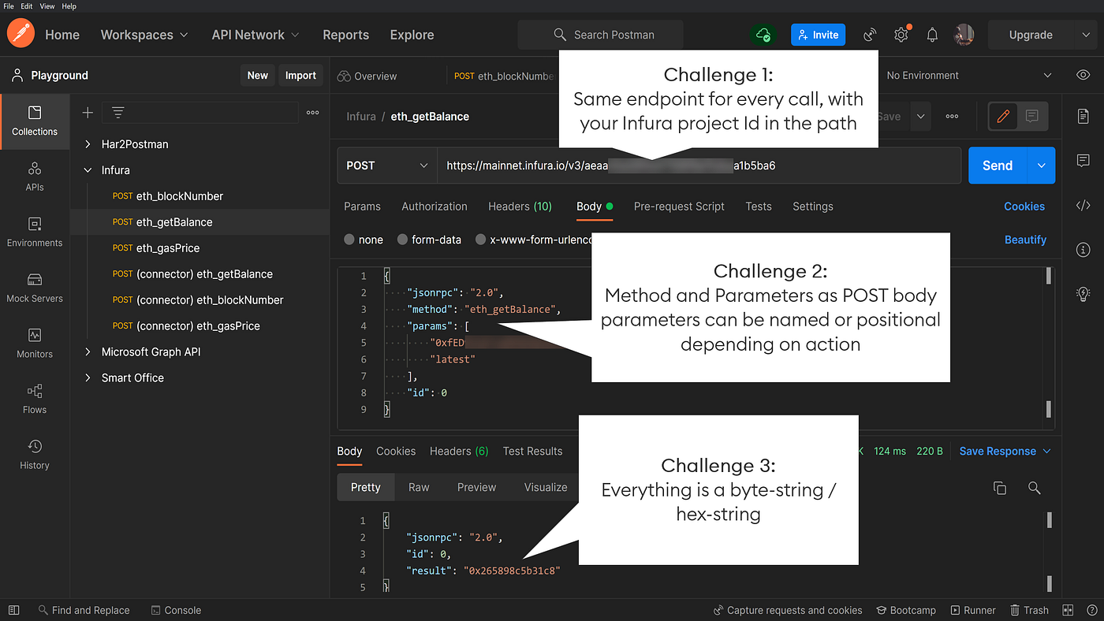Click the Cookies link
Viewport: 1104px width, 621px height.
pos(1024,206)
